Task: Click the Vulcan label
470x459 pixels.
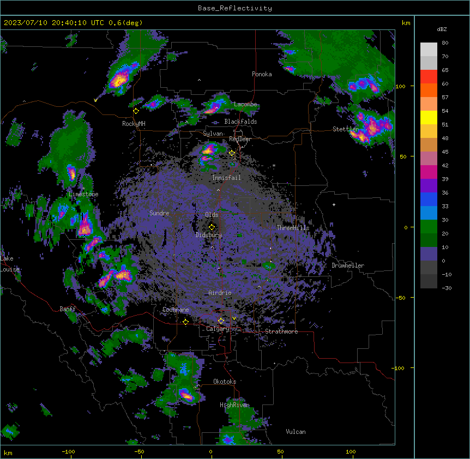Action: [x=296, y=432]
